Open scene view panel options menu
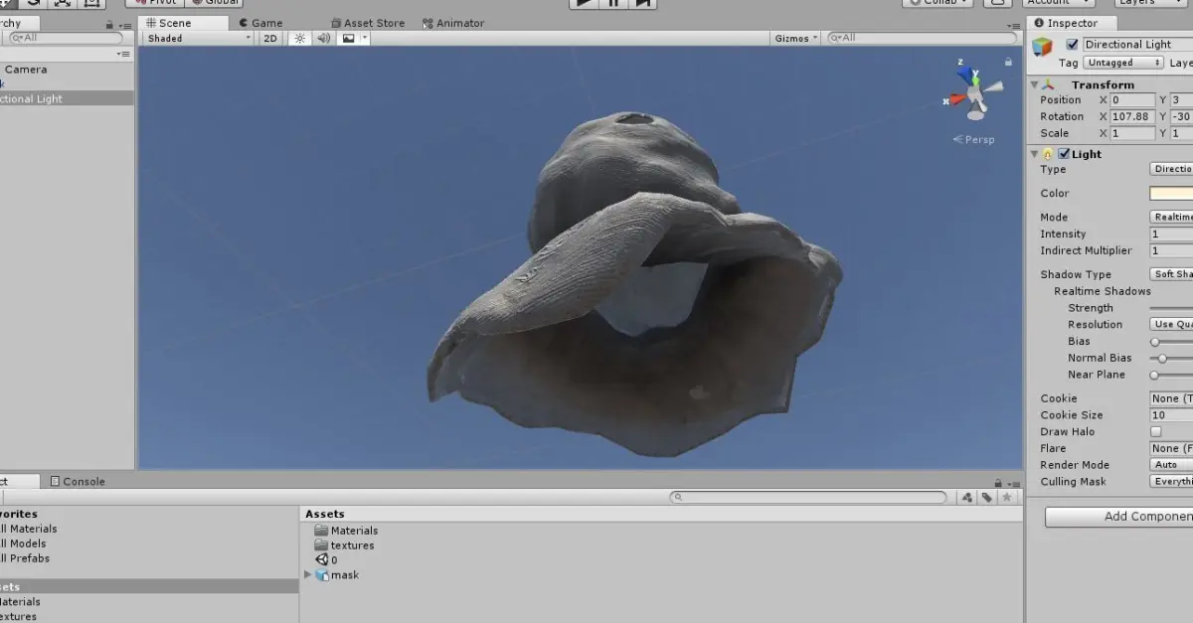Viewport: 1193px width, 623px height. pyautogui.click(x=1014, y=24)
